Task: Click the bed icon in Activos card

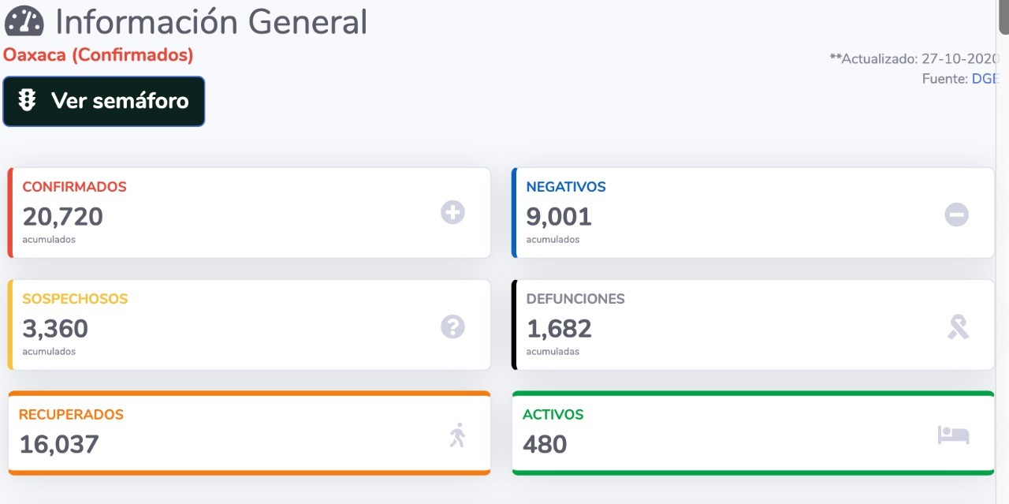Action: pyautogui.click(x=953, y=435)
